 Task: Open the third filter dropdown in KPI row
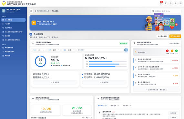pyautogui.click(x=69, y=50)
